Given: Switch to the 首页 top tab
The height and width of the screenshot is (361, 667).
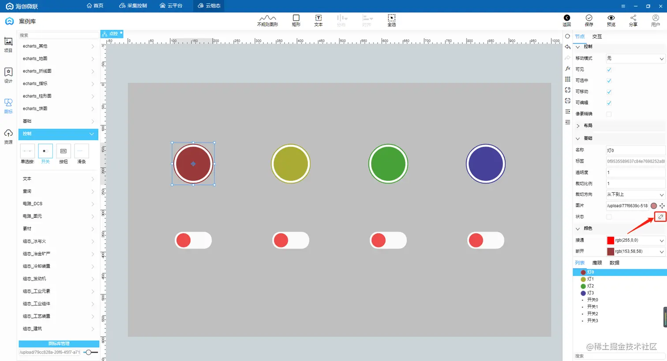Looking at the screenshot, I should tap(95, 6).
